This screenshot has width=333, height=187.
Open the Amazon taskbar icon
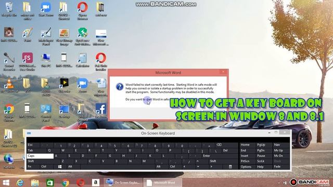[x=96, y=182]
